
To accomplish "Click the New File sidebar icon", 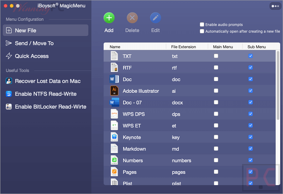I will tap(9, 30).
